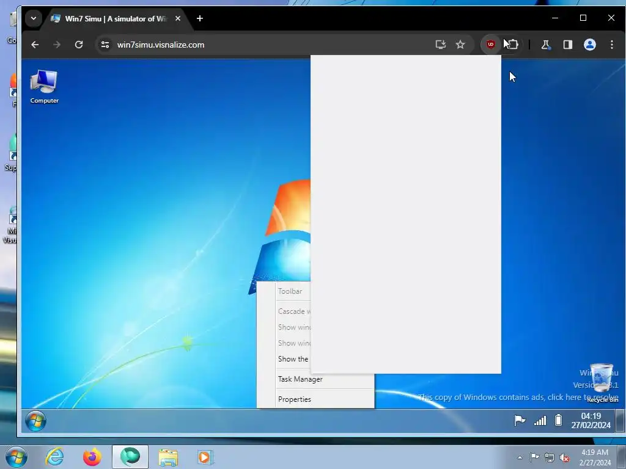
Task: Show hidden tray icons arrow
Action: [x=520, y=457]
